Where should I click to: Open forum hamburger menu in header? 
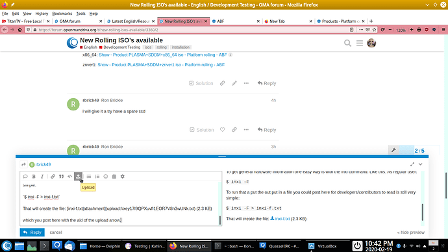click(x=360, y=43)
